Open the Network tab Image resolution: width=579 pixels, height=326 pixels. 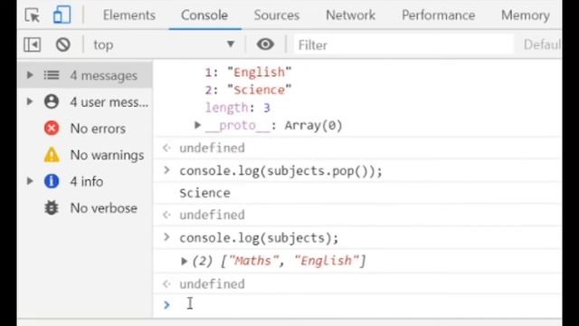pos(350,15)
